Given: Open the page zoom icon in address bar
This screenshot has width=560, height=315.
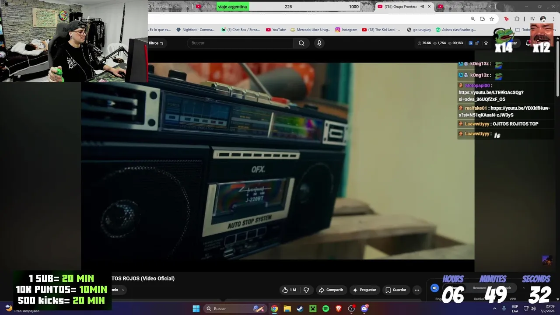Looking at the screenshot, I should point(473,19).
